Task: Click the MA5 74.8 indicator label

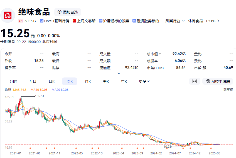Action: (x=20, y=90)
